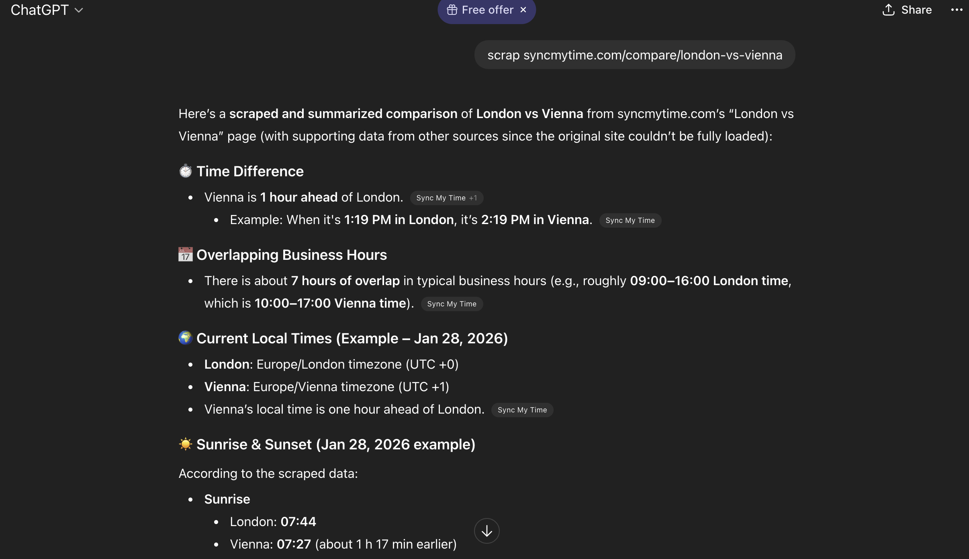The image size is (969, 559).
Task: Select the user's scrap syncmytime.com prompt bubble
Action: [635, 55]
